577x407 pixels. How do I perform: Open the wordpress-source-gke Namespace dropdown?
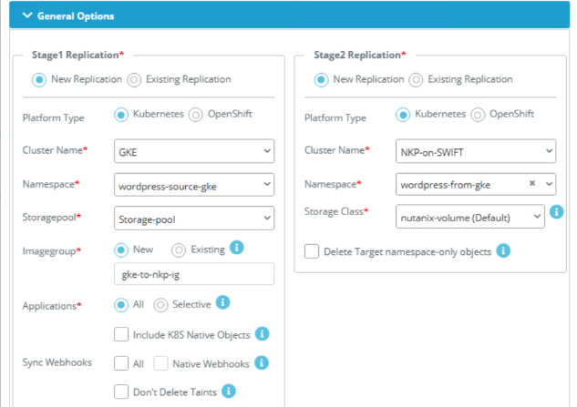coord(194,185)
